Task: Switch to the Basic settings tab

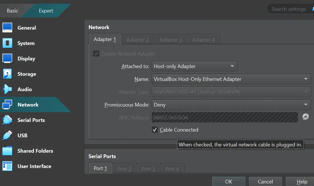Action: tap(13, 11)
